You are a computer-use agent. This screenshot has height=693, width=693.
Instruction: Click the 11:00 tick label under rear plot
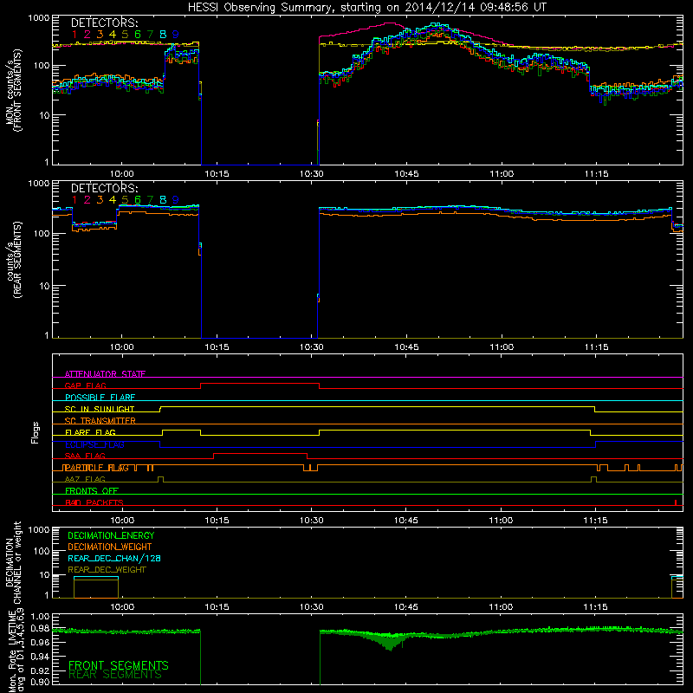pyautogui.click(x=502, y=347)
